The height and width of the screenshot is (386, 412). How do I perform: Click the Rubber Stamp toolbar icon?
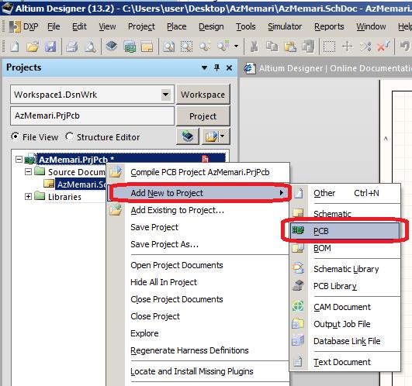308,47
